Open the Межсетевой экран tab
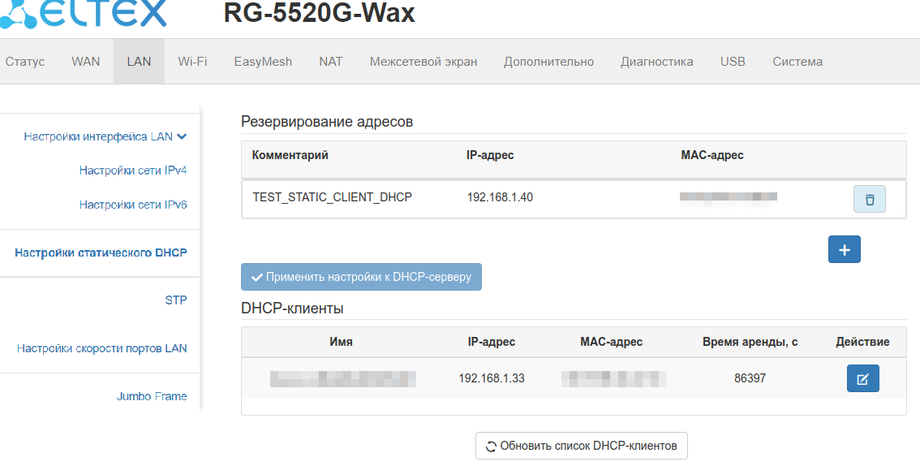 [x=423, y=62]
